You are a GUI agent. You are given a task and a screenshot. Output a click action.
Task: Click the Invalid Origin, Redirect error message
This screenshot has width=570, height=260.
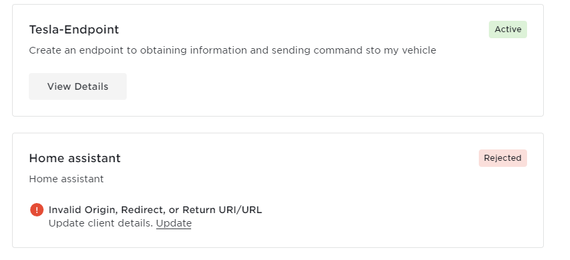155,210
